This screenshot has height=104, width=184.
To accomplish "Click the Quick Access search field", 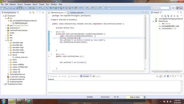I will [160, 8].
